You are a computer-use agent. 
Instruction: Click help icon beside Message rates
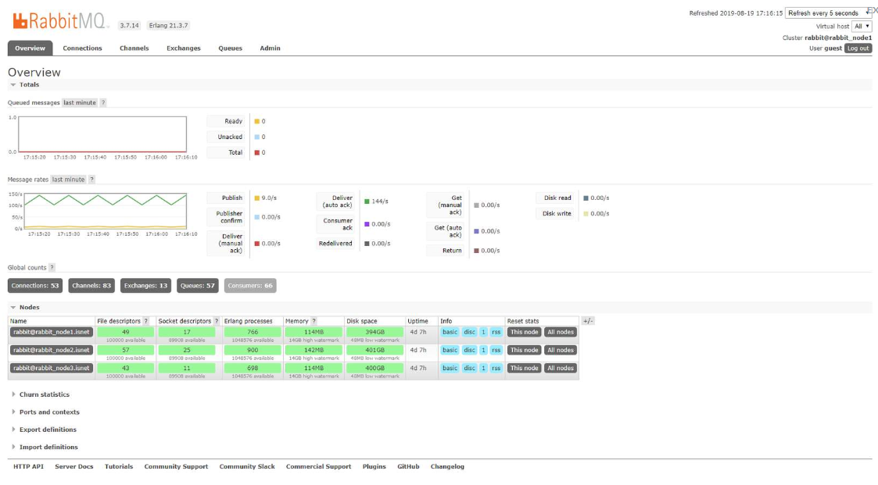tap(91, 180)
